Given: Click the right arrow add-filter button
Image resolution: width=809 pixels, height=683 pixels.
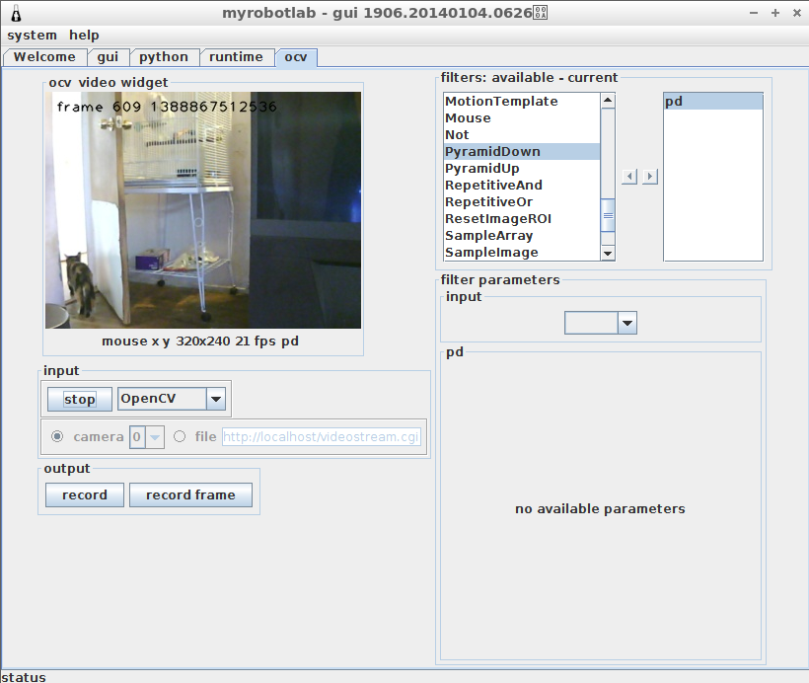Looking at the screenshot, I should (649, 177).
